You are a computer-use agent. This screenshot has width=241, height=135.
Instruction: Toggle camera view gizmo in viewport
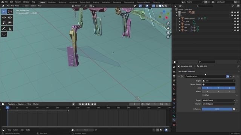(x=168, y=33)
